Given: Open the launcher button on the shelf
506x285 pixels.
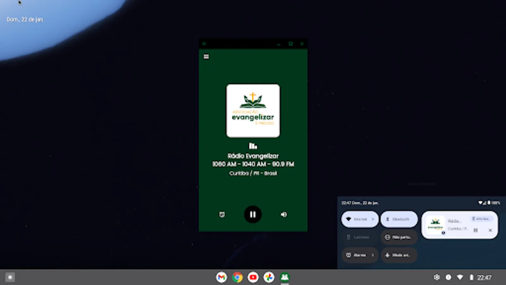Looking at the screenshot, I should pos(10,277).
